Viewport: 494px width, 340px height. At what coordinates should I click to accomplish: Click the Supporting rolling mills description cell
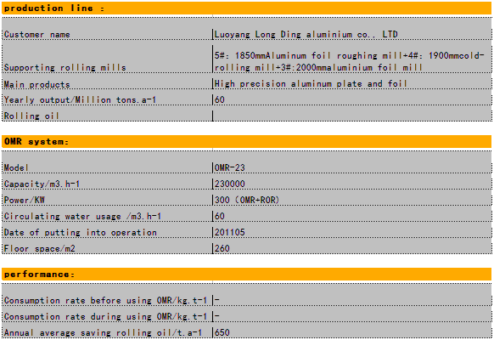(x=352, y=61)
